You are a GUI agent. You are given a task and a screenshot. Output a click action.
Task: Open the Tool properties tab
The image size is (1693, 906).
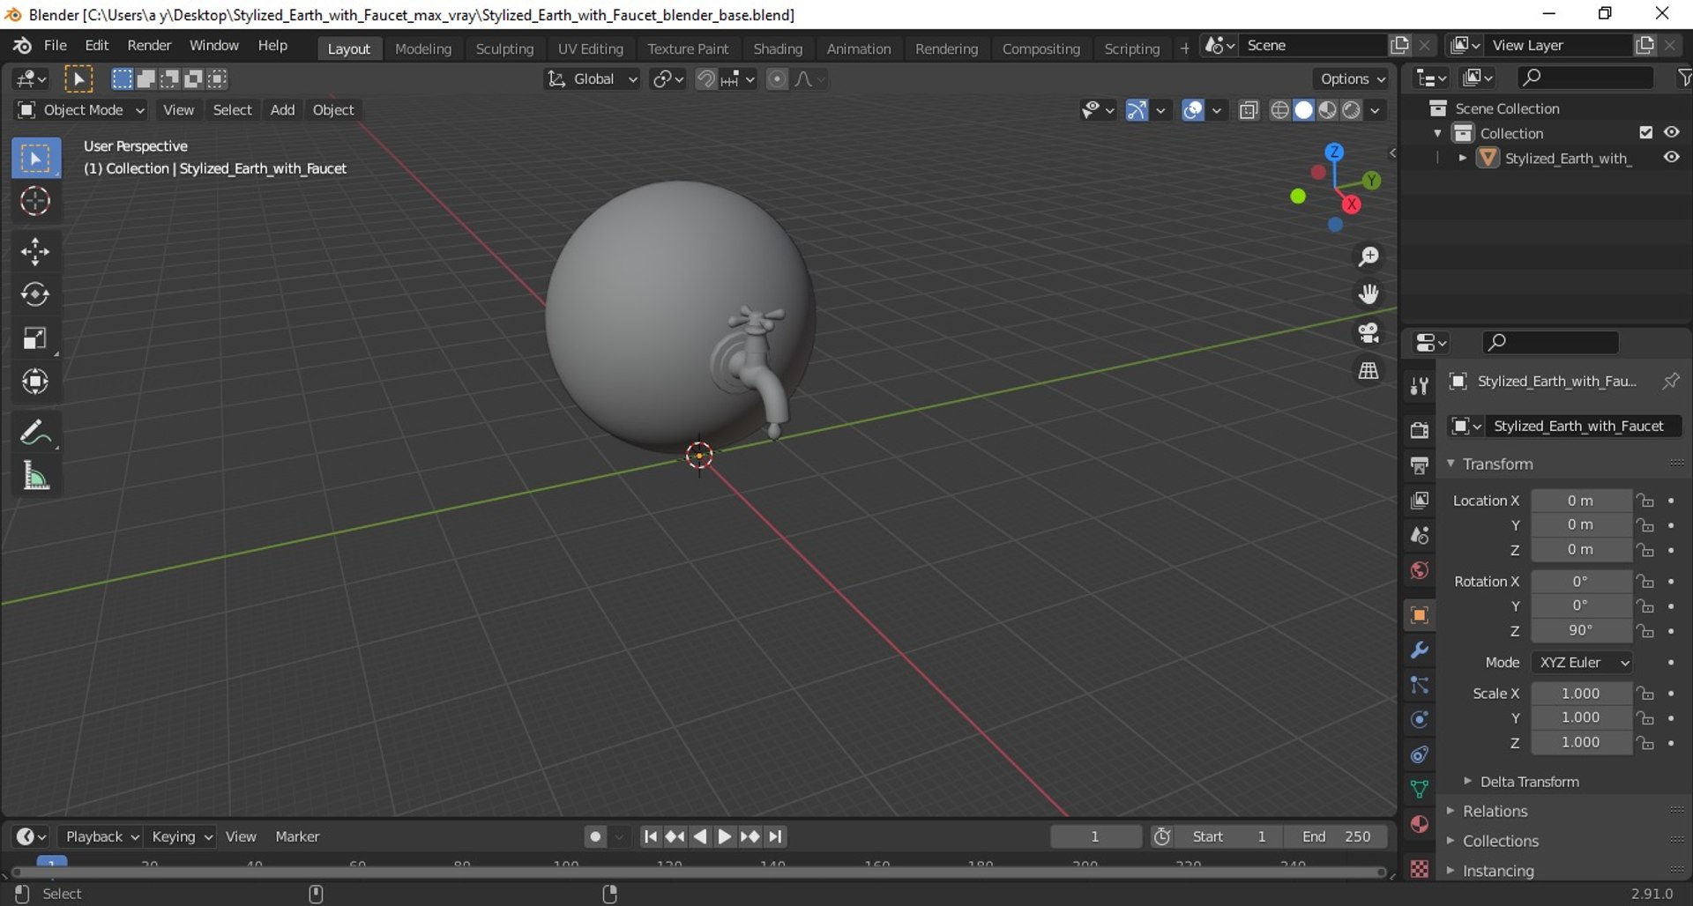tap(1419, 386)
